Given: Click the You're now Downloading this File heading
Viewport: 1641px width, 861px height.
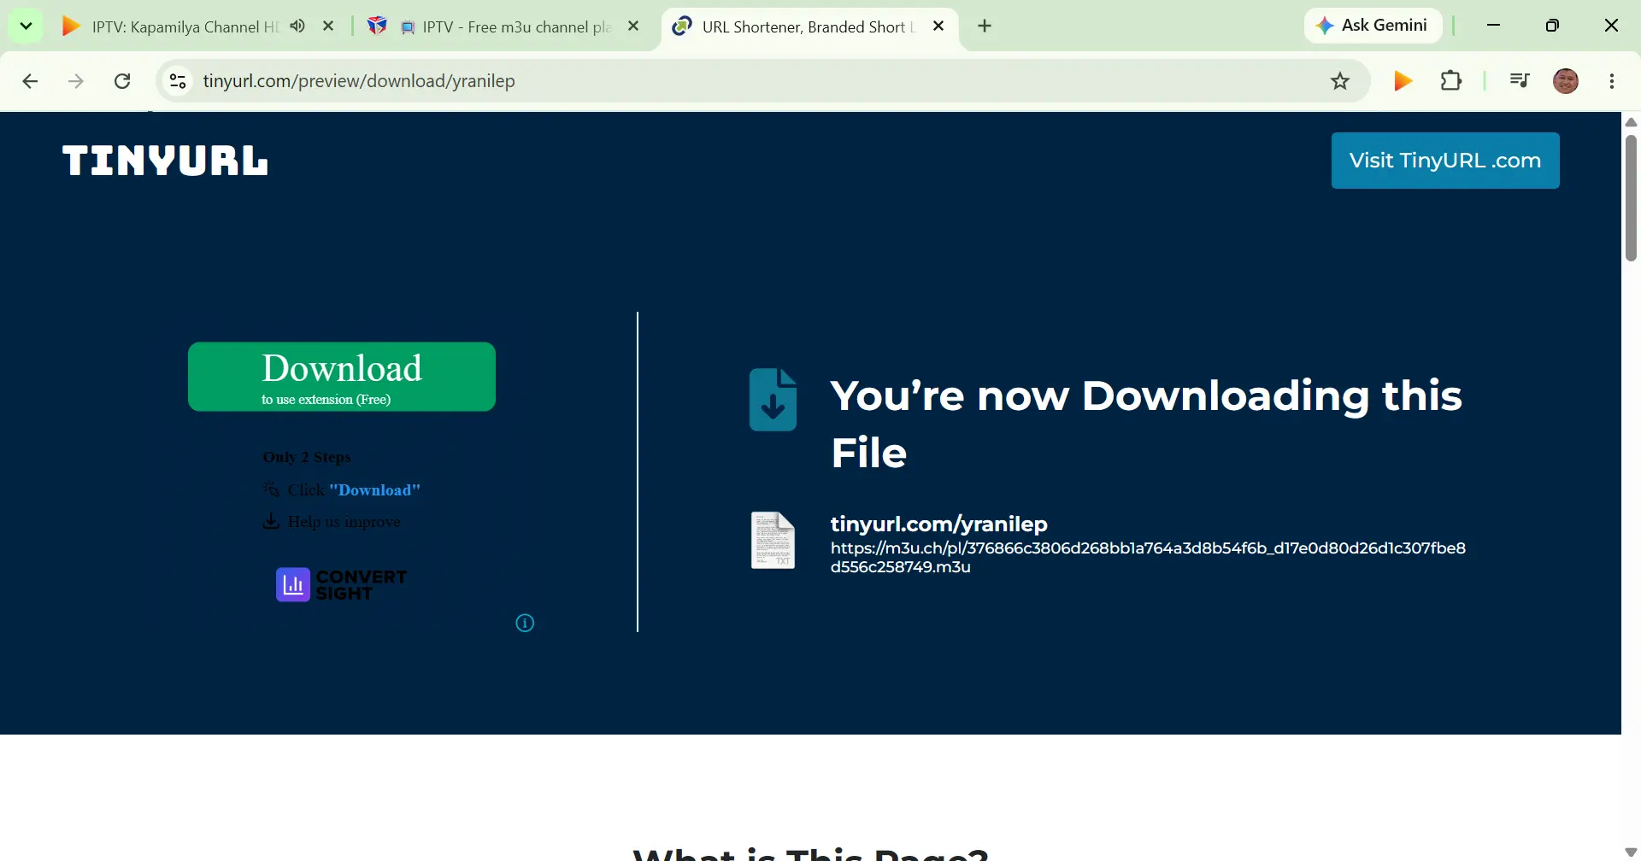Looking at the screenshot, I should point(1146,424).
